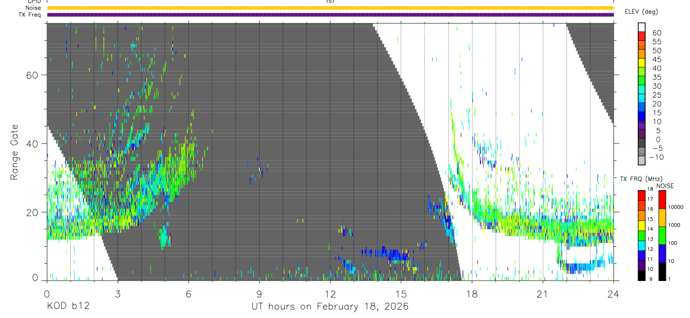Click the '3' hour tick label
Screen dimensions: 690x318
pyautogui.click(x=117, y=293)
